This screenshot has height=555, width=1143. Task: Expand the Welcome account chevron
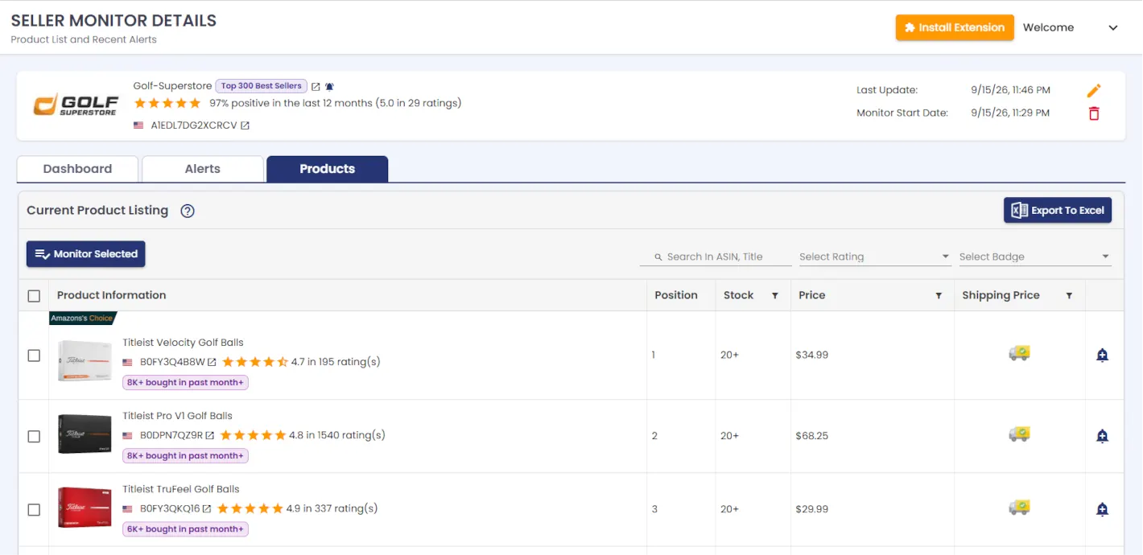tap(1113, 28)
